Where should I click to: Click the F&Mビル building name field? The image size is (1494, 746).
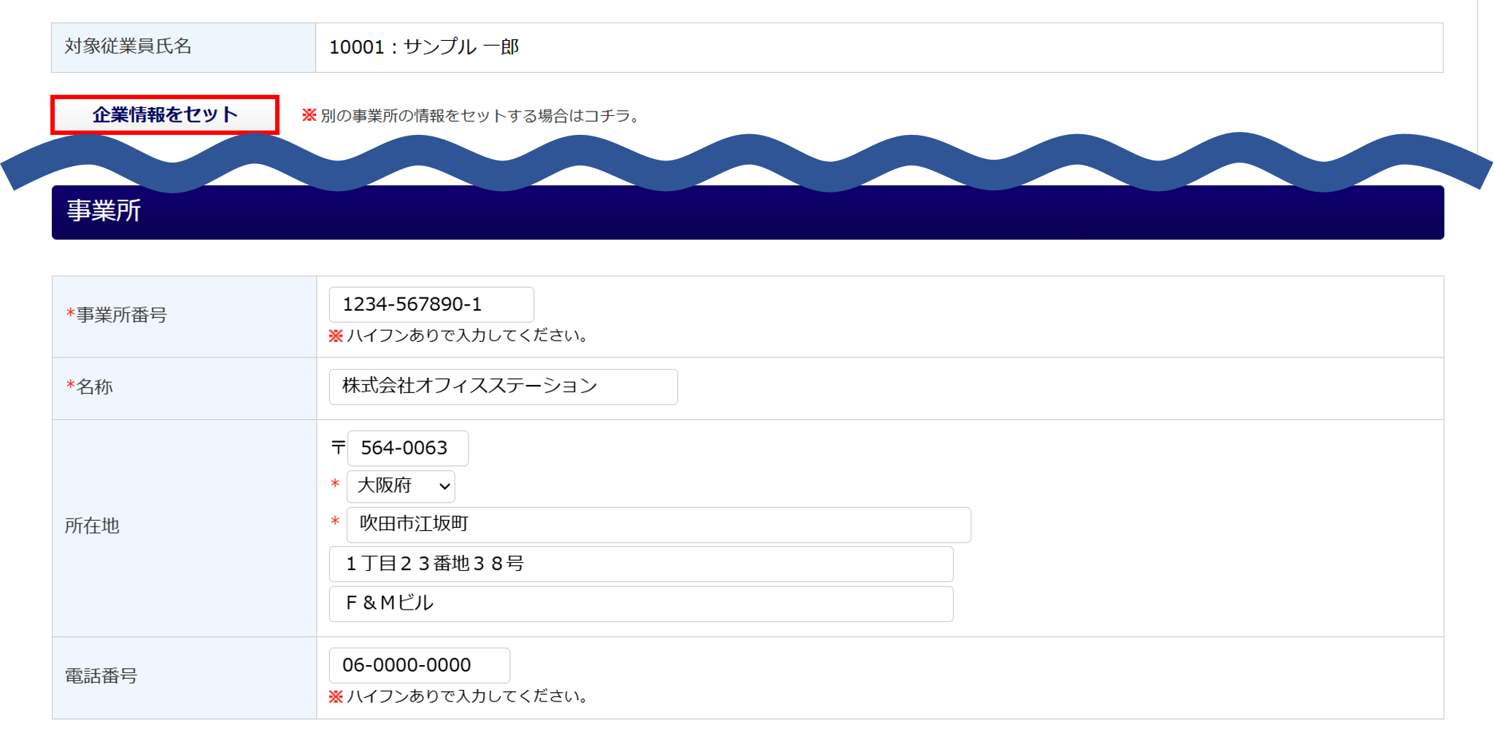tap(641, 604)
